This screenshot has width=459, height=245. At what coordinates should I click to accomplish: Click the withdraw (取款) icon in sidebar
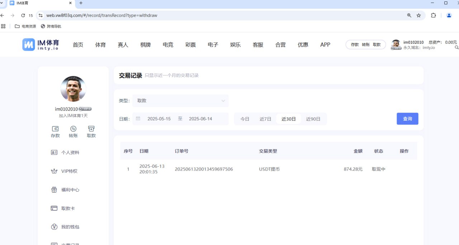pyautogui.click(x=91, y=129)
